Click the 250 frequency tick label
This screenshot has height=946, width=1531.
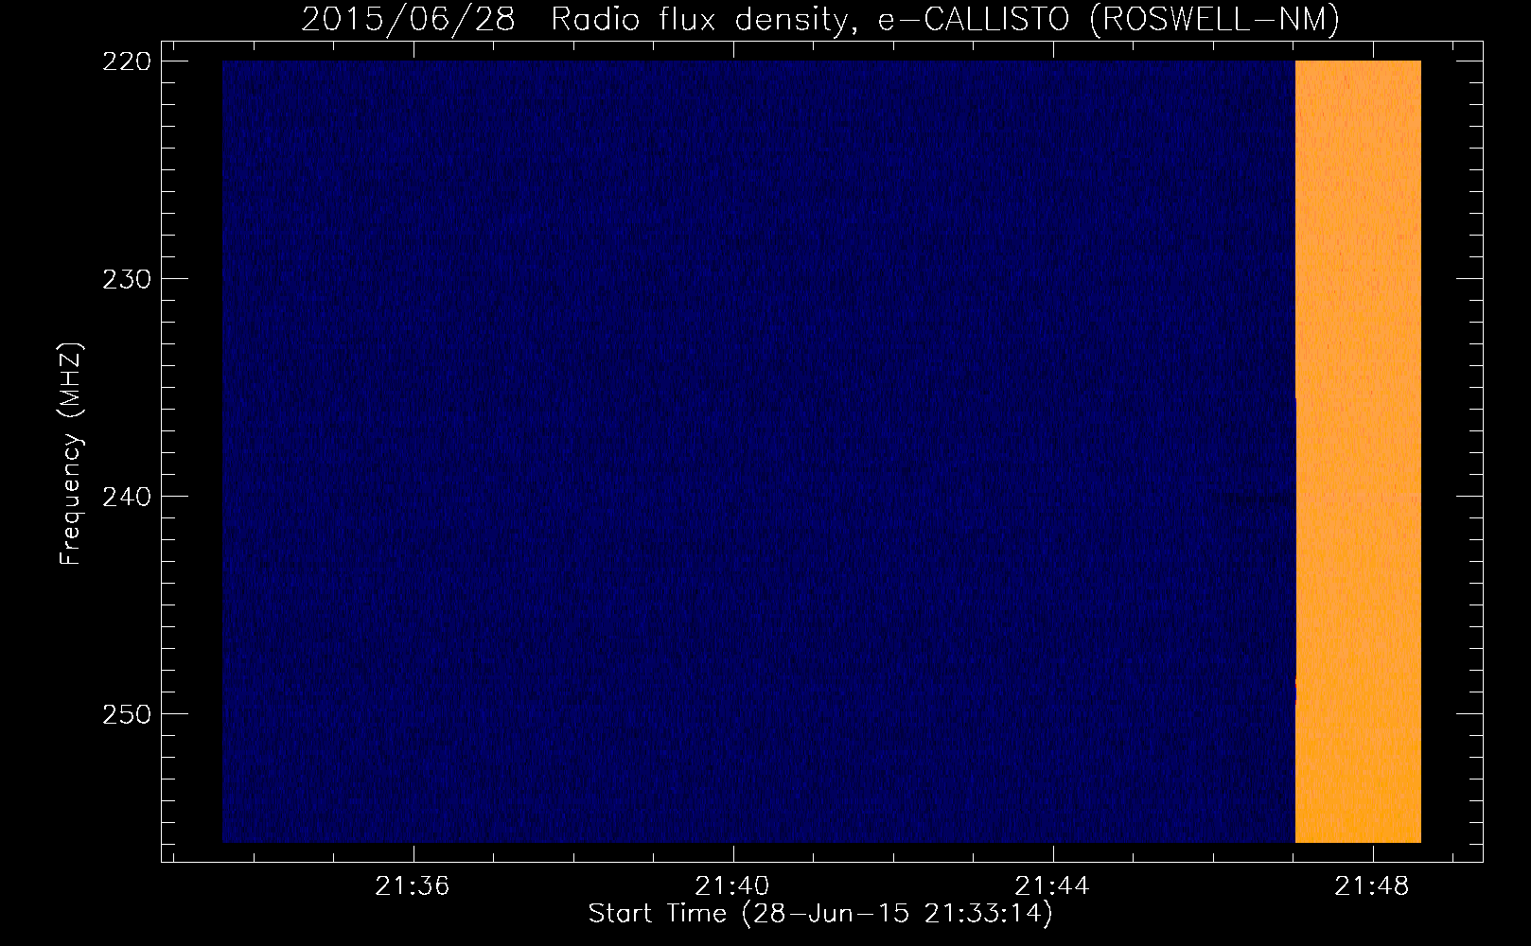pyautogui.click(x=126, y=714)
